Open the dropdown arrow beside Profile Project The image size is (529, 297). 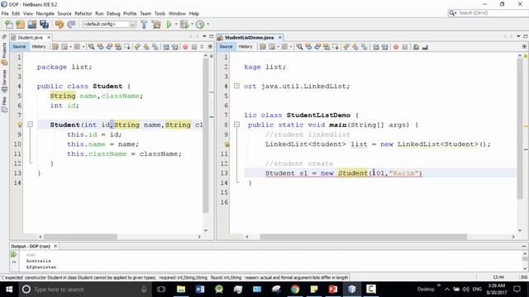point(207,24)
